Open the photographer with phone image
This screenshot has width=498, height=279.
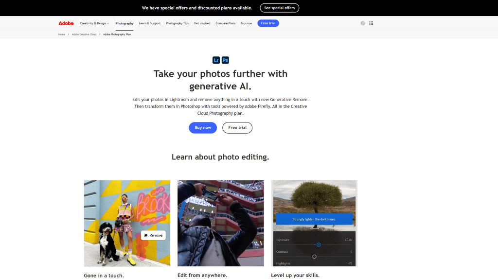pos(221,223)
